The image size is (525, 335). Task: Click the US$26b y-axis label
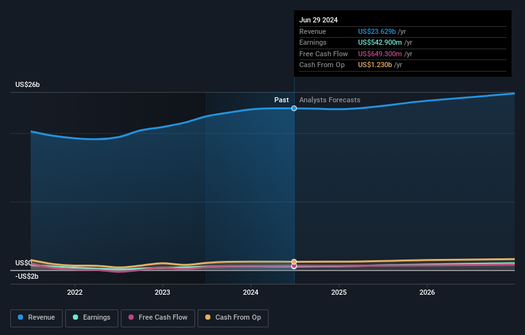27,84
